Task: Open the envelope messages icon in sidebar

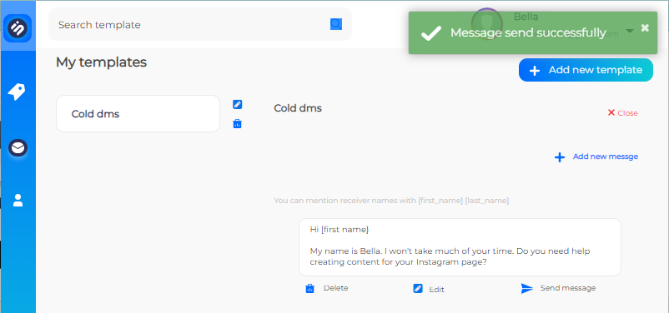Action: (x=18, y=148)
